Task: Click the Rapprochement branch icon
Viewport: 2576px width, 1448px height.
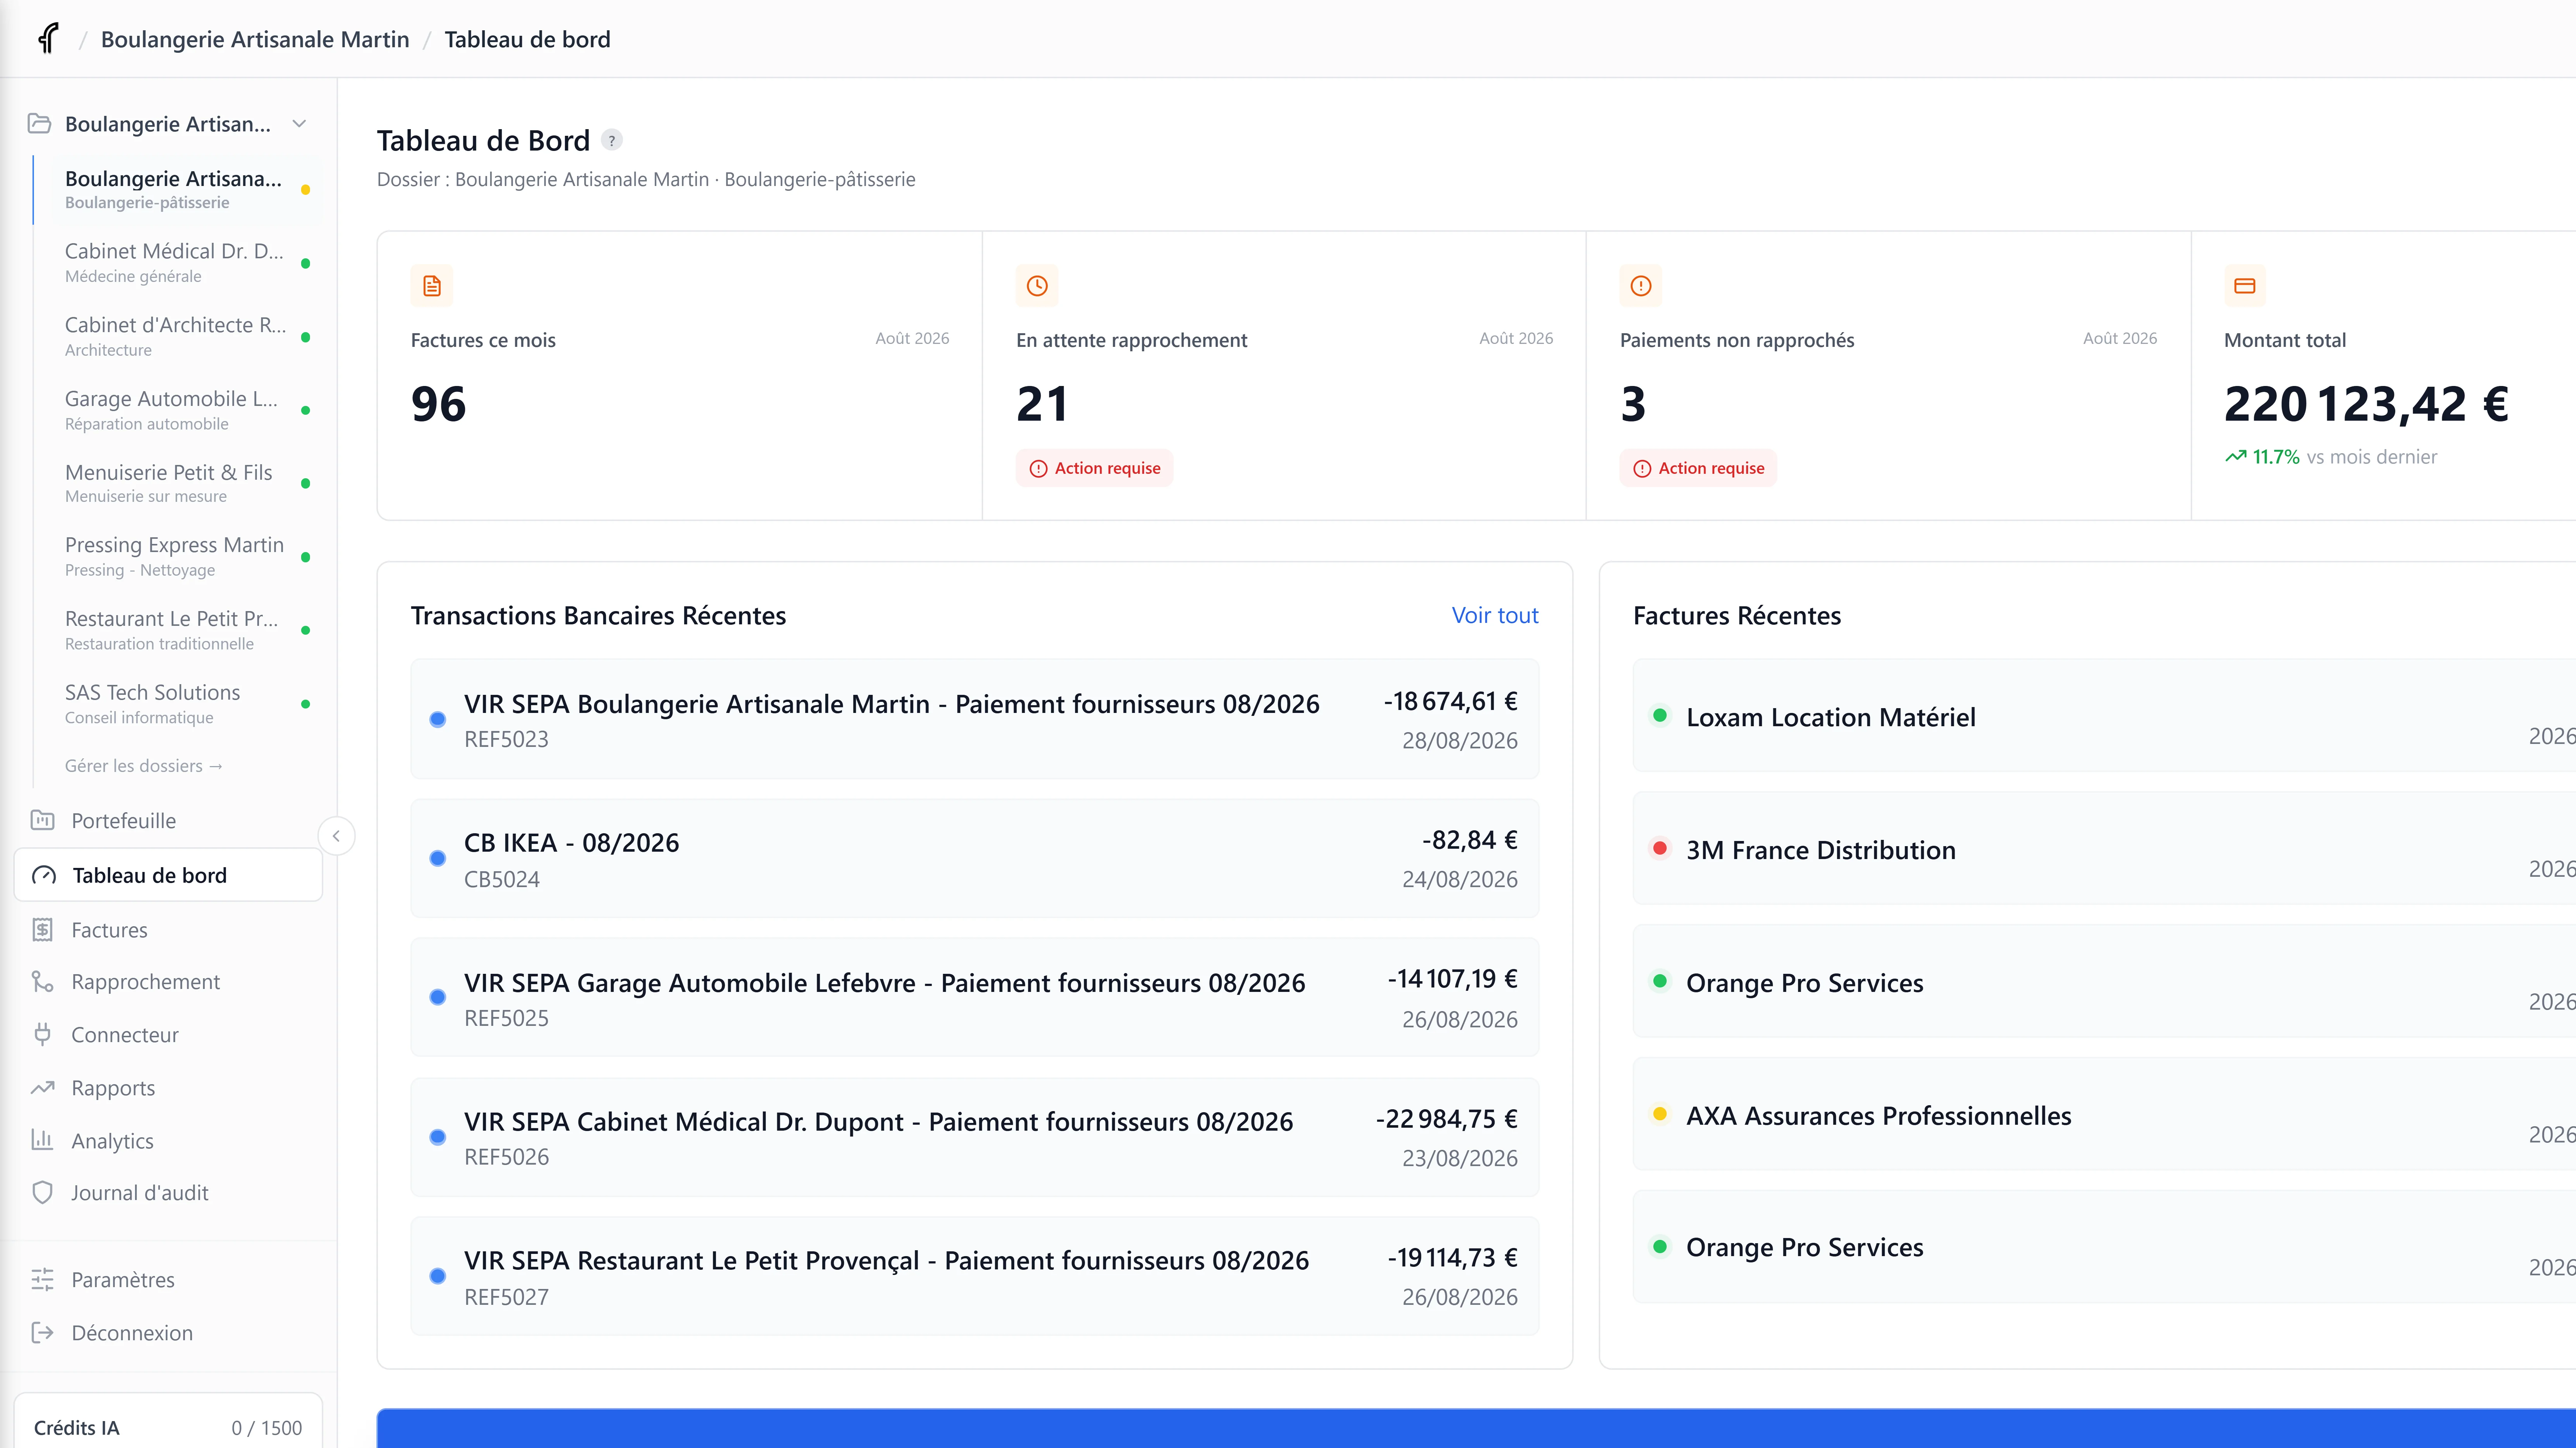Action: (x=42, y=982)
